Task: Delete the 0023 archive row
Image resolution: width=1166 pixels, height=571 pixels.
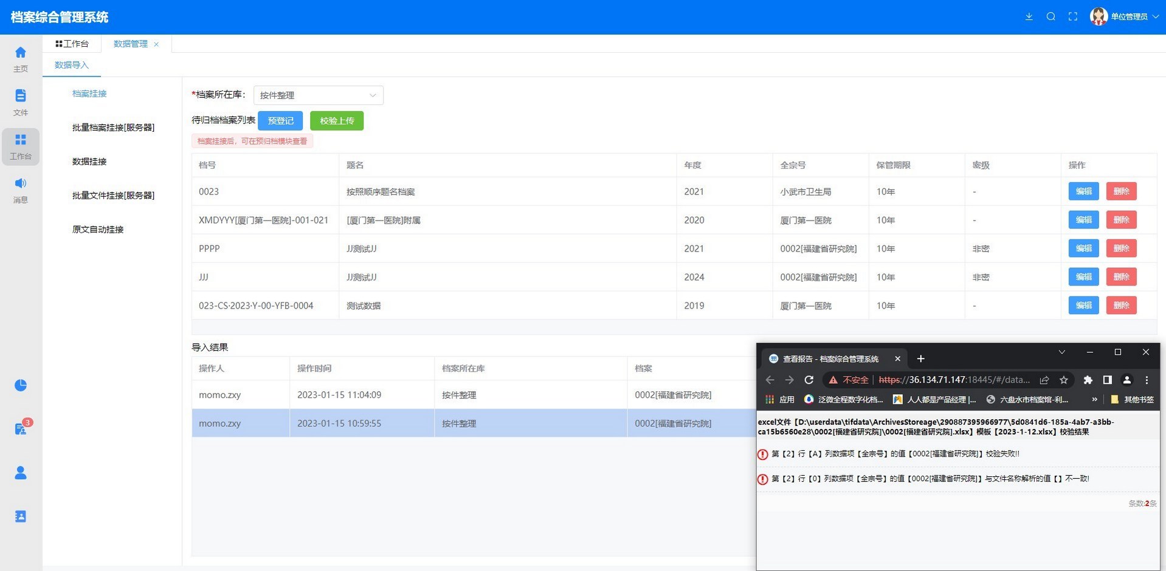Action: point(1121,191)
